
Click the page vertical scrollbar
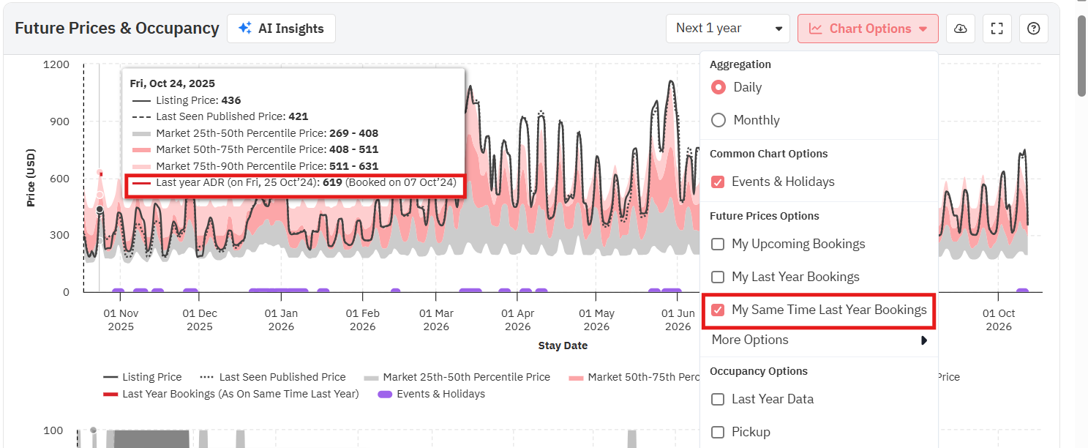pyautogui.click(x=1081, y=56)
